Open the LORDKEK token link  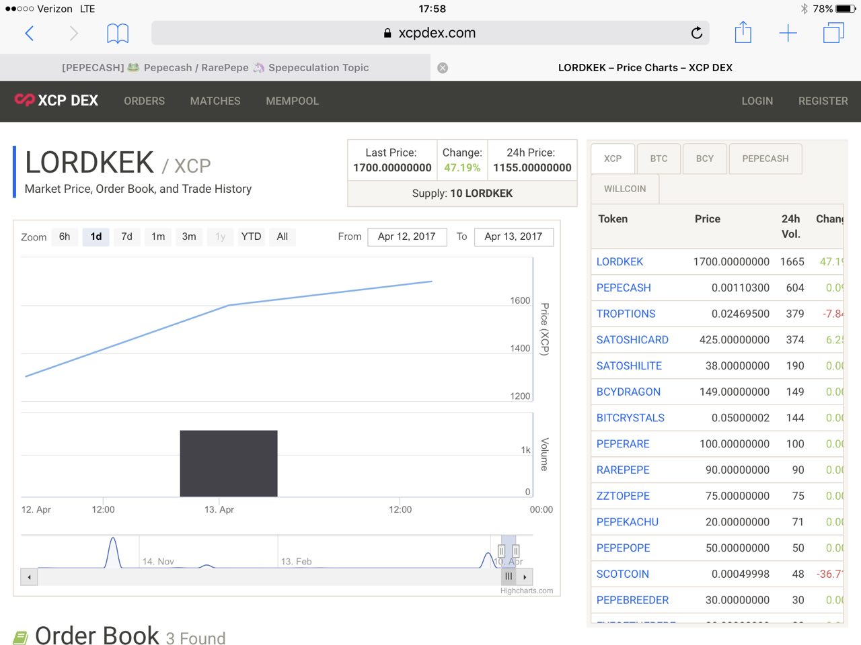pyautogui.click(x=620, y=262)
